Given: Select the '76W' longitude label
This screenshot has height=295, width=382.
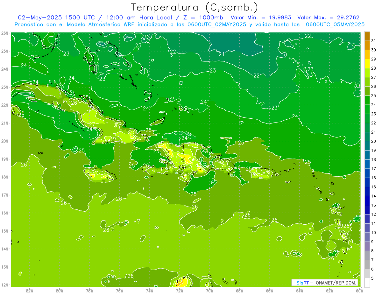Looking at the screenshot, I should 119,291.
